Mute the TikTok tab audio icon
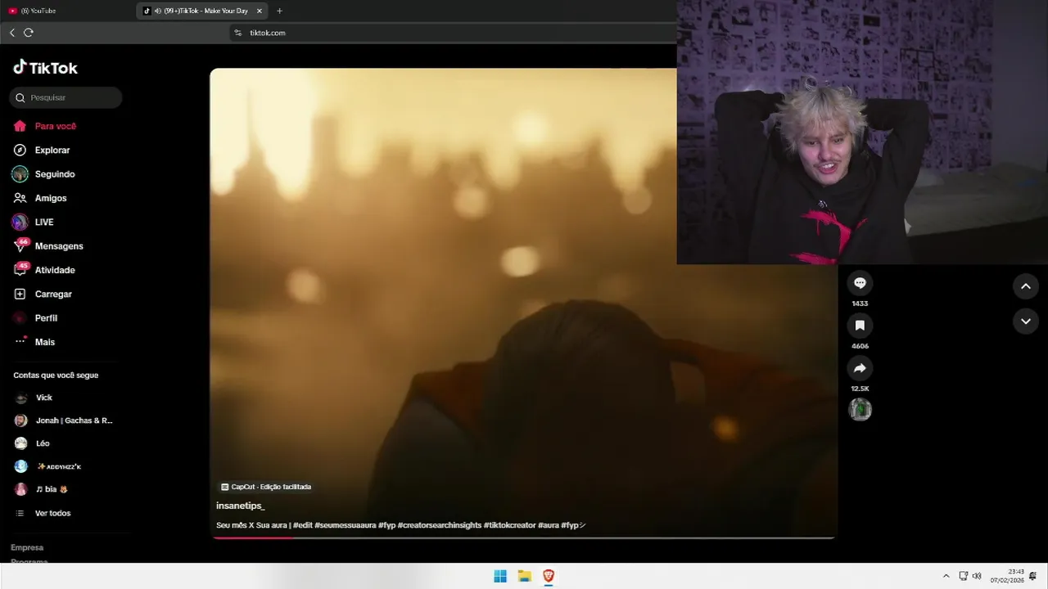Image resolution: width=1048 pixels, height=589 pixels. [158, 11]
